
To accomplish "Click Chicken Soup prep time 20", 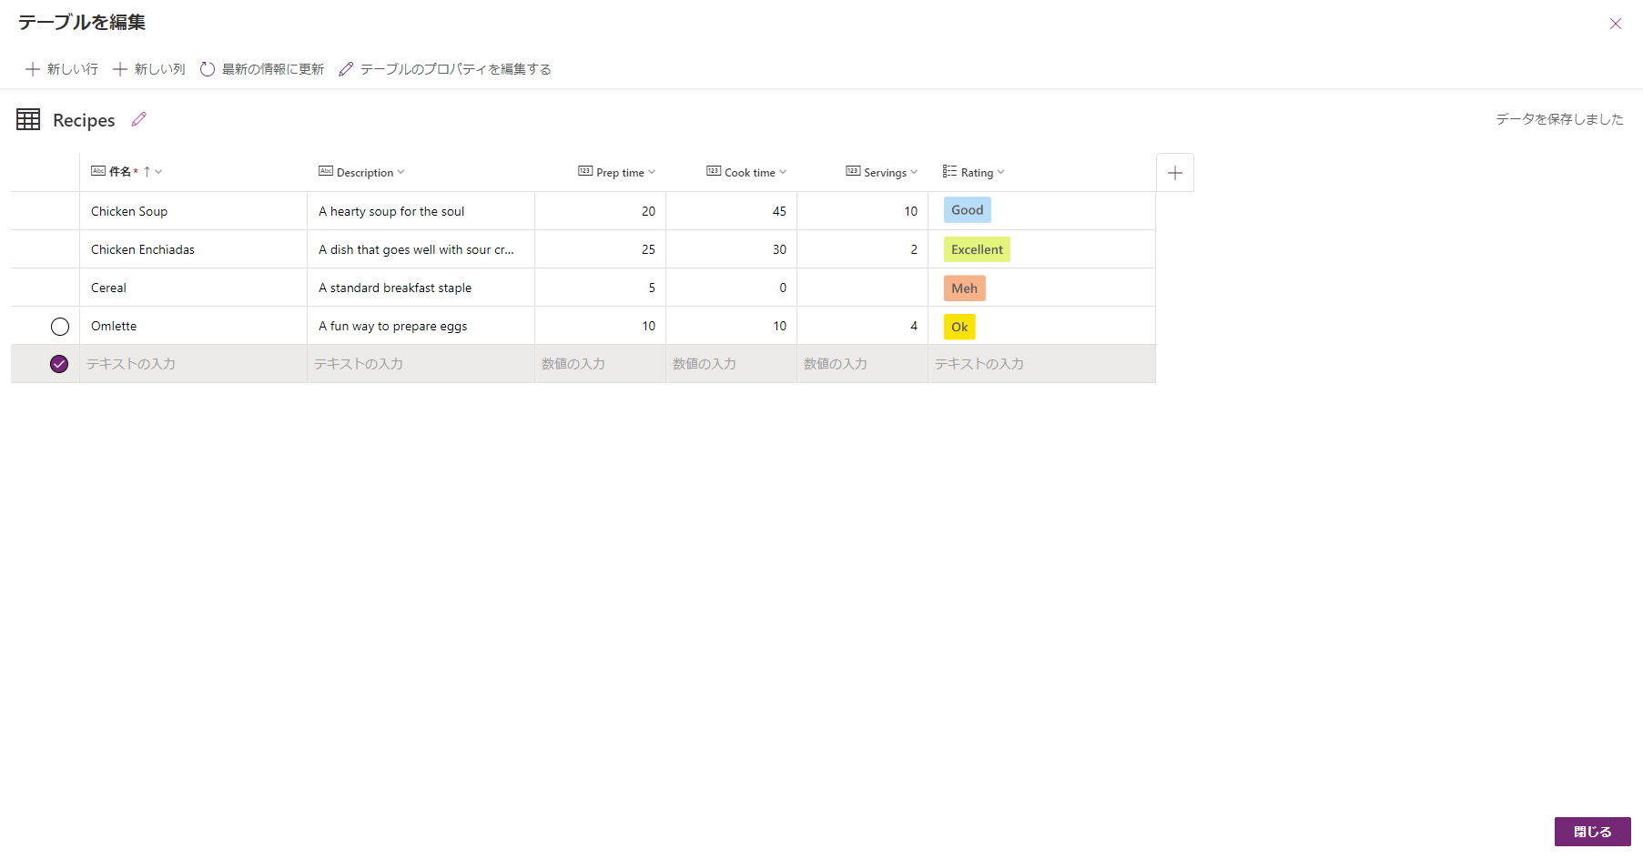I will (x=600, y=211).
